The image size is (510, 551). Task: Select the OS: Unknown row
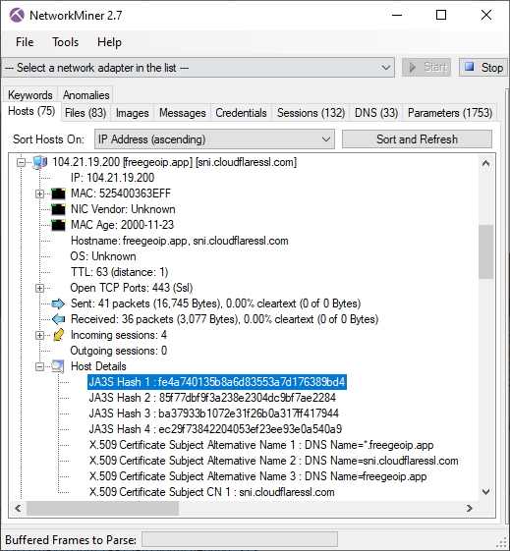[103, 256]
